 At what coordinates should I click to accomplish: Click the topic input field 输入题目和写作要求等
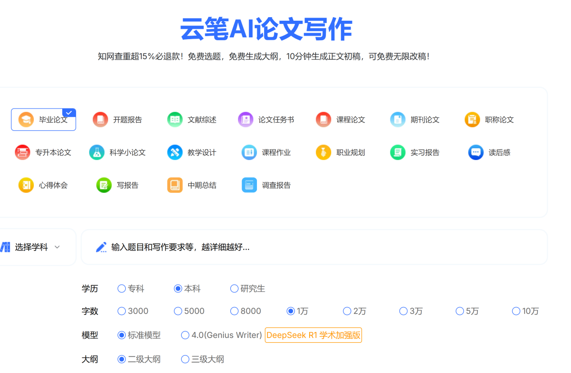pyautogui.click(x=314, y=247)
